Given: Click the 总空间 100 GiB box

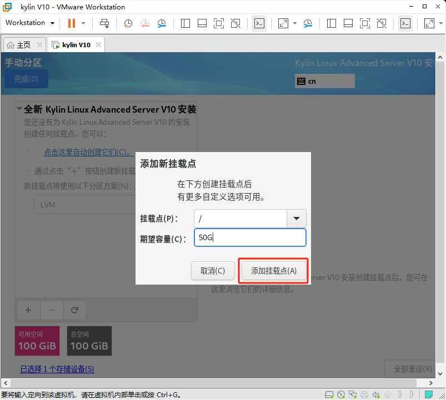Looking at the screenshot, I should [89, 341].
